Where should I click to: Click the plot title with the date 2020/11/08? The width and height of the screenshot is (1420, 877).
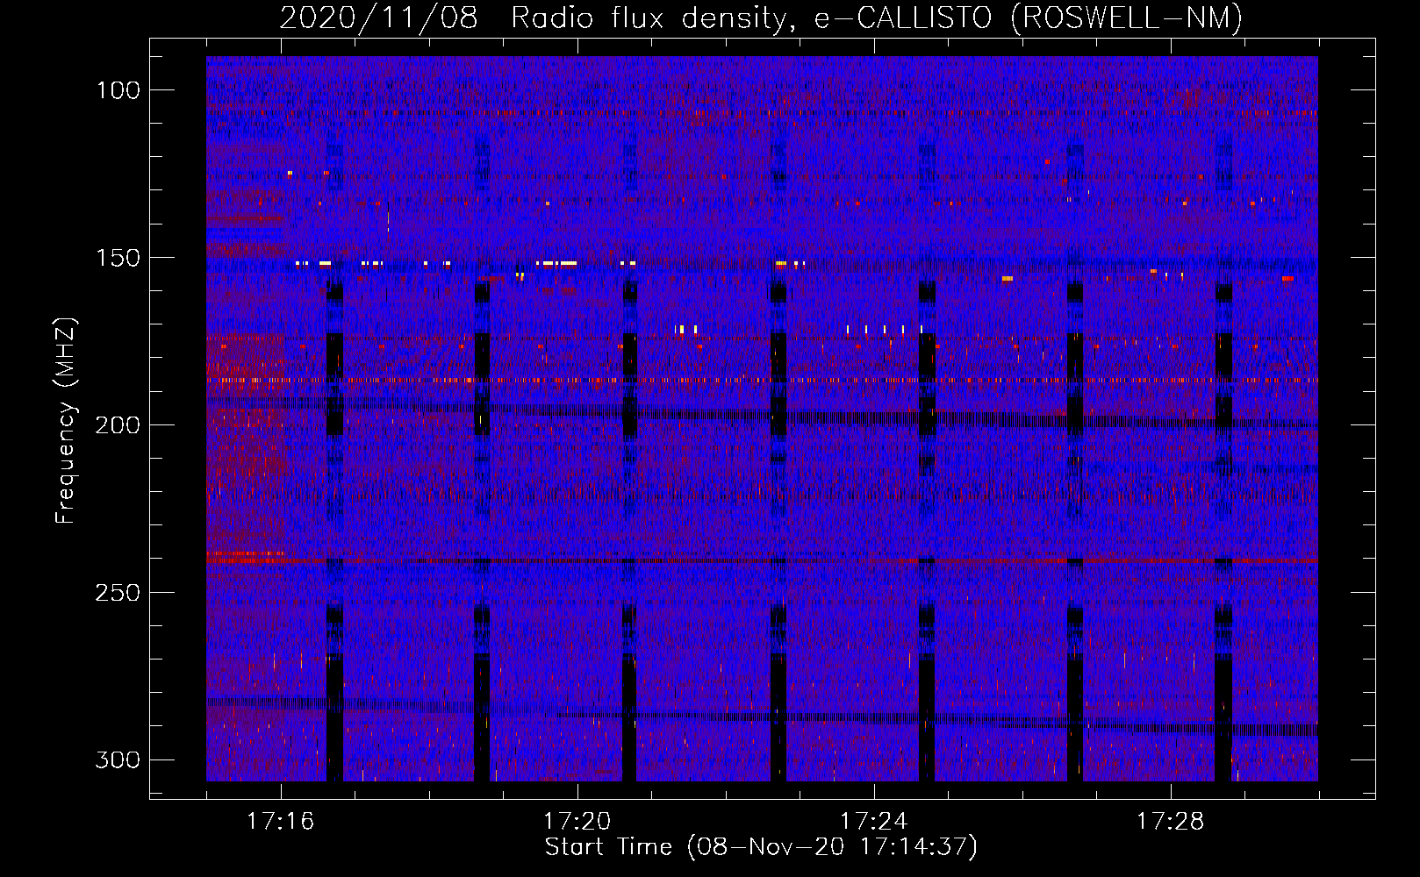tap(761, 18)
